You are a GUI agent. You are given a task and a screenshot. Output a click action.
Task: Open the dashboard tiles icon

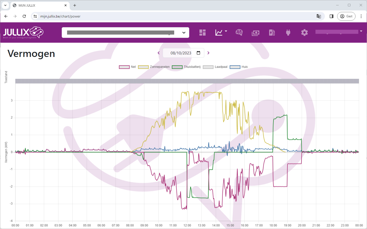(203, 33)
